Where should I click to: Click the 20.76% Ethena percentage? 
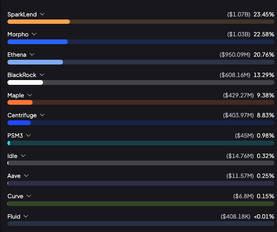tap(264, 55)
